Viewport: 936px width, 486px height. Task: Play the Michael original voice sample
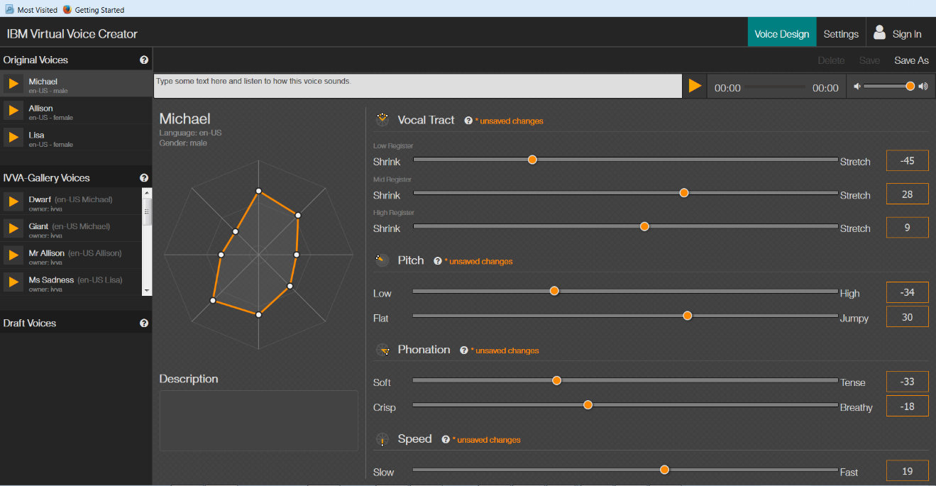pos(13,84)
